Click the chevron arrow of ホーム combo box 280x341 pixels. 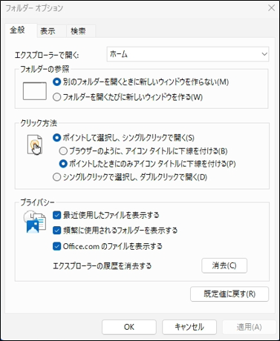pos(264,54)
